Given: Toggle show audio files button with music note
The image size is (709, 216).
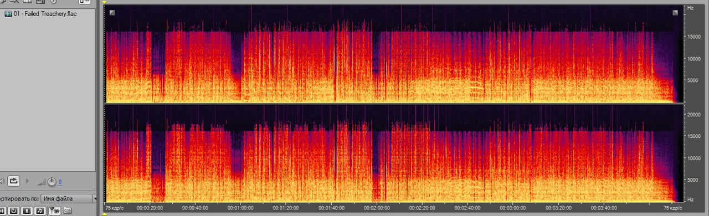Looking at the screenshot, I should click(x=40, y=211).
